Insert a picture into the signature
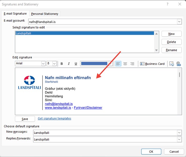This screenshot has width=186, height=157. 172,64
